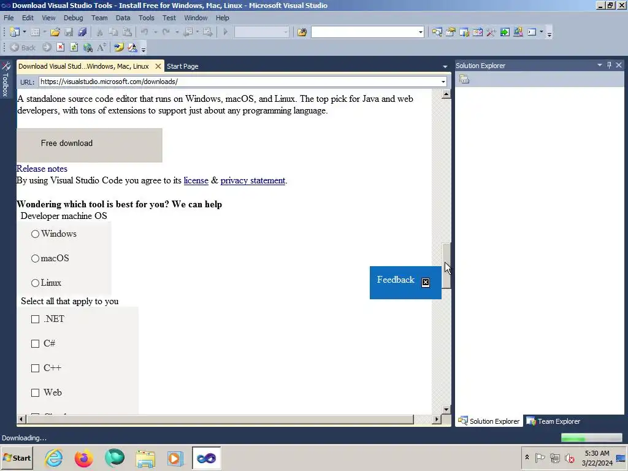Click the Free download button

(90, 145)
